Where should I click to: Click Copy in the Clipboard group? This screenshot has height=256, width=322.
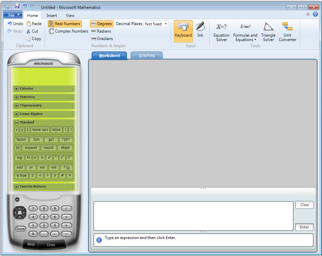tap(33, 38)
